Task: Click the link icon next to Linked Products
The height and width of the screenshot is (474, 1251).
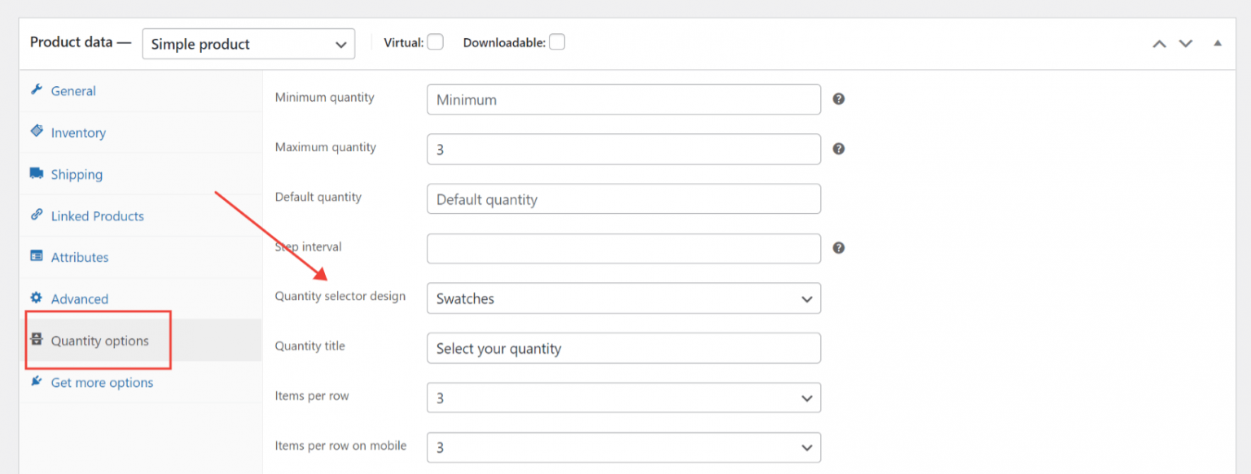Action: 35,215
